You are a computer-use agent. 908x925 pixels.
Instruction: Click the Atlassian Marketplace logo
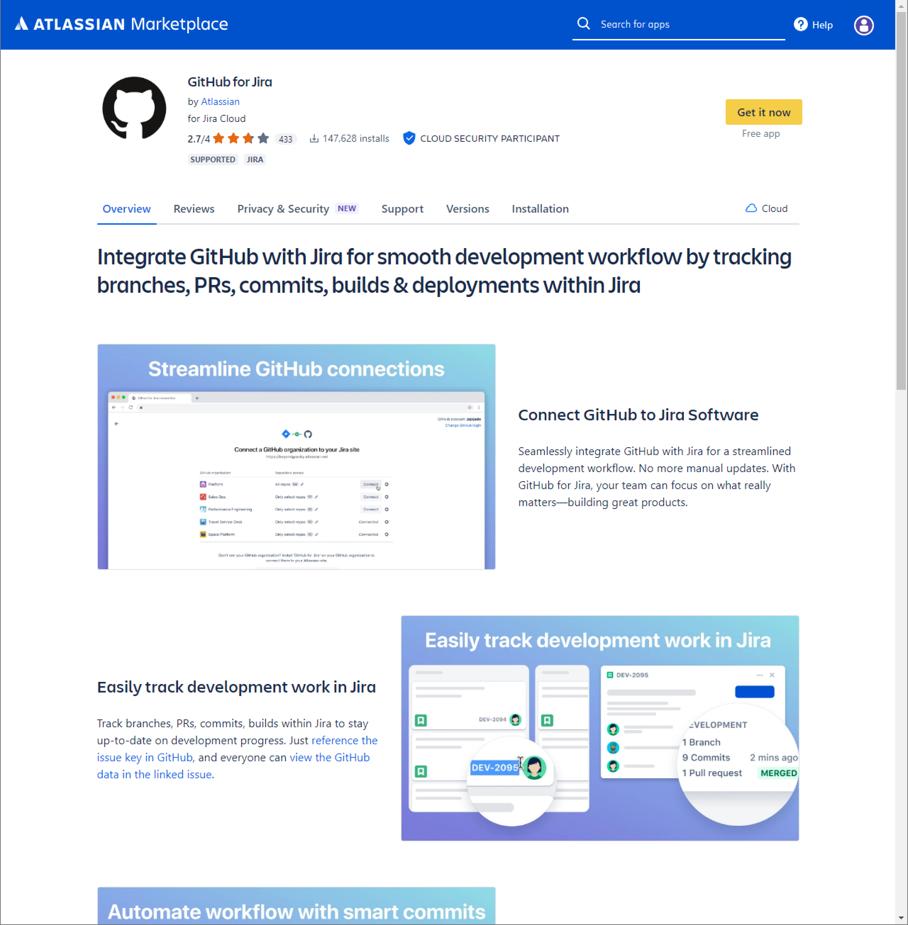point(121,24)
